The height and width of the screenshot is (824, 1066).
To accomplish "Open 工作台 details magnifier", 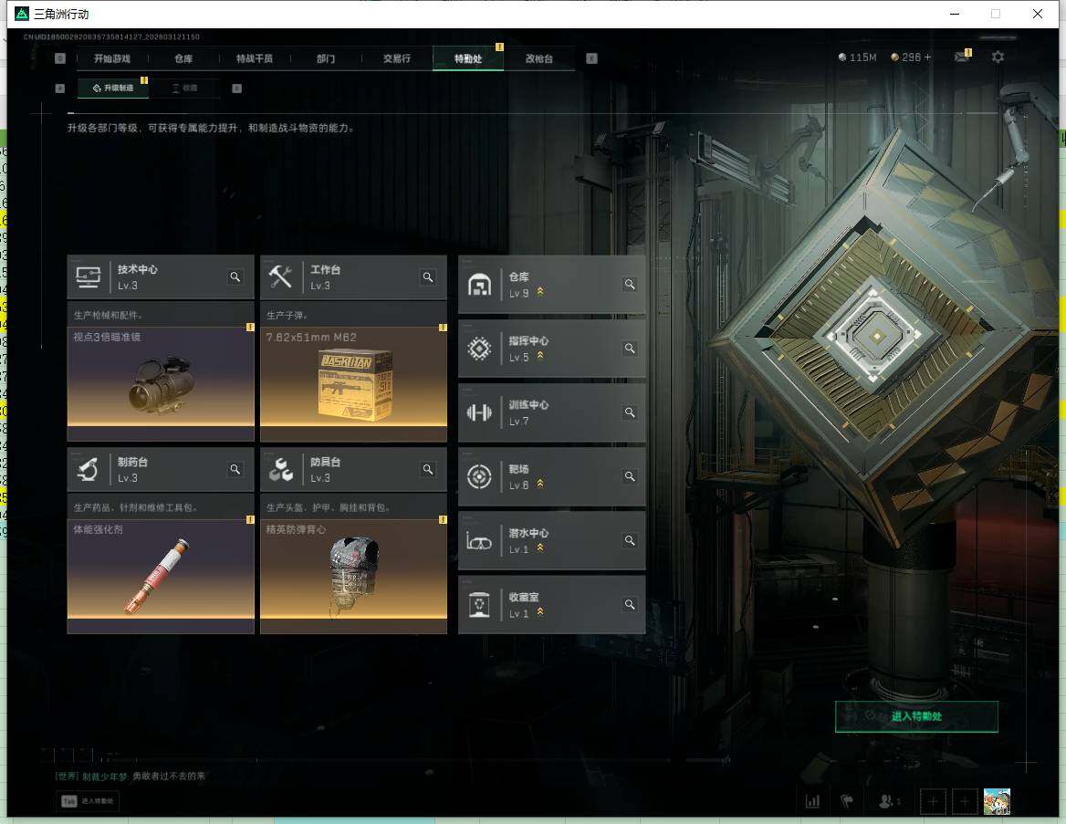I will 428,276.
